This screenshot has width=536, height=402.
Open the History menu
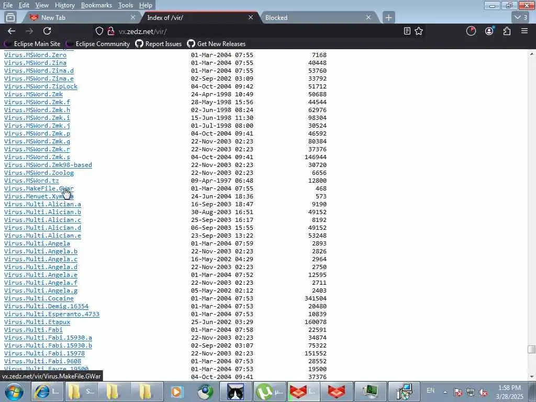point(64,5)
